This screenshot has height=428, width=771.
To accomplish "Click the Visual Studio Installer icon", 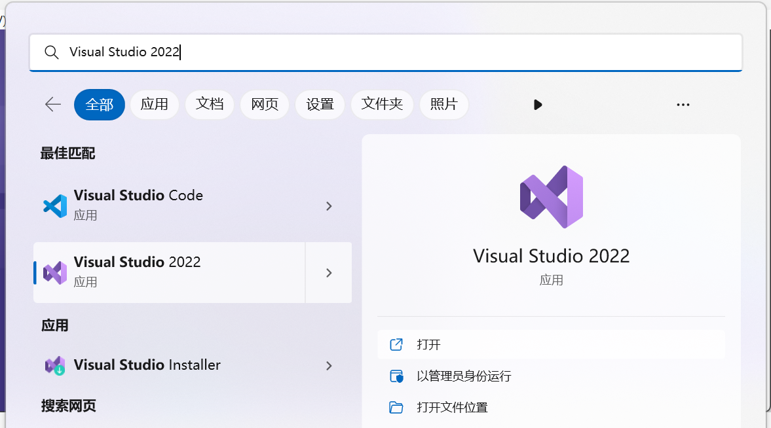I will (x=55, y=366).
